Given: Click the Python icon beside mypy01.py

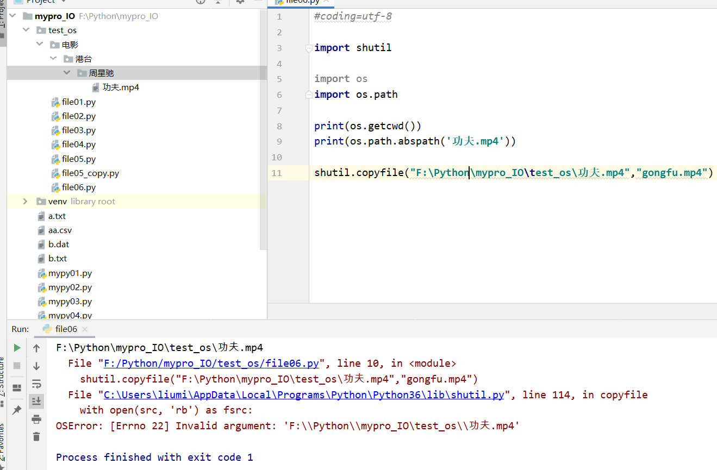Looking at the screenshot, I should click(42, 273).
